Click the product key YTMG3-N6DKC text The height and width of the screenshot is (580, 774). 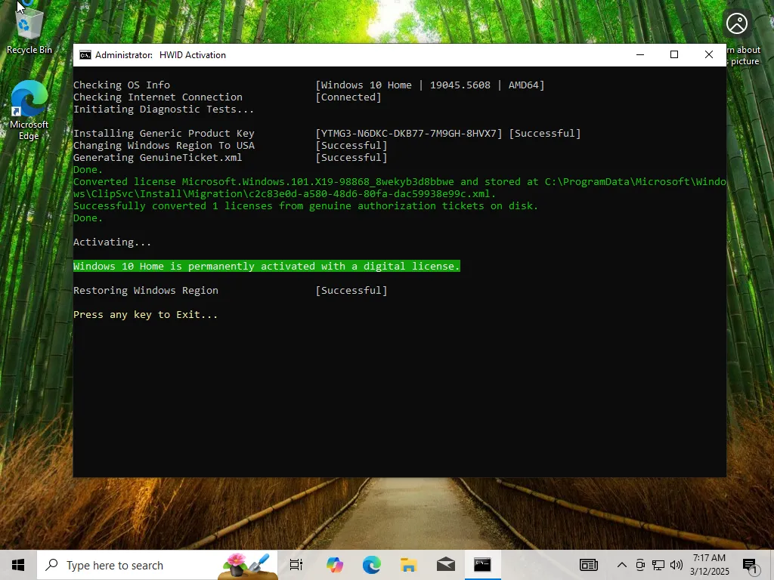[409, 133]
